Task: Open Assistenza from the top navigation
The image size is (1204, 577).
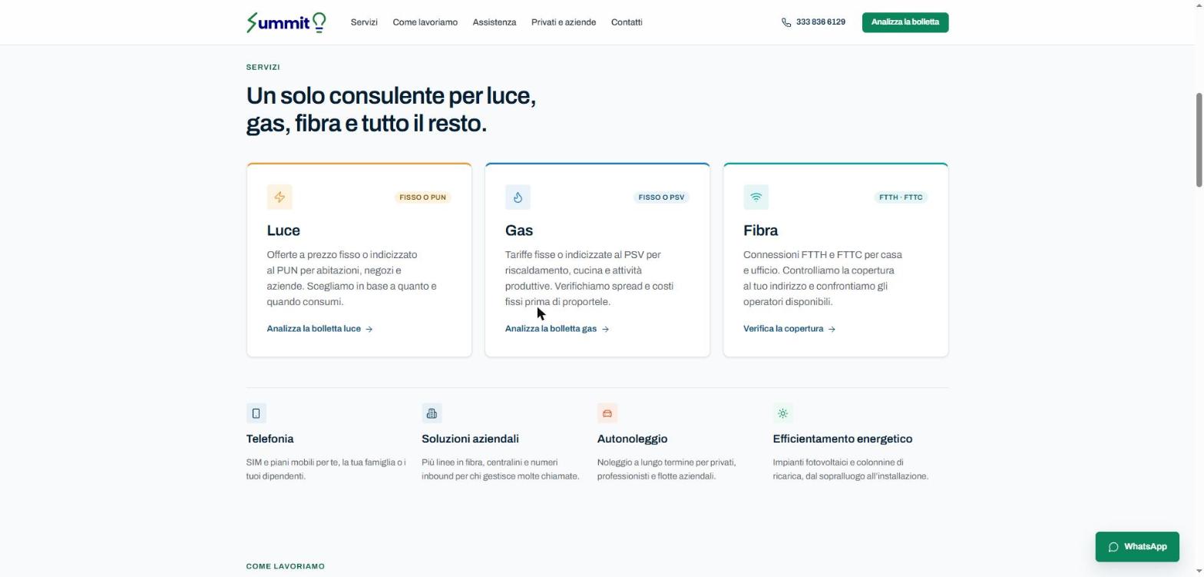Action: point(495,22)
